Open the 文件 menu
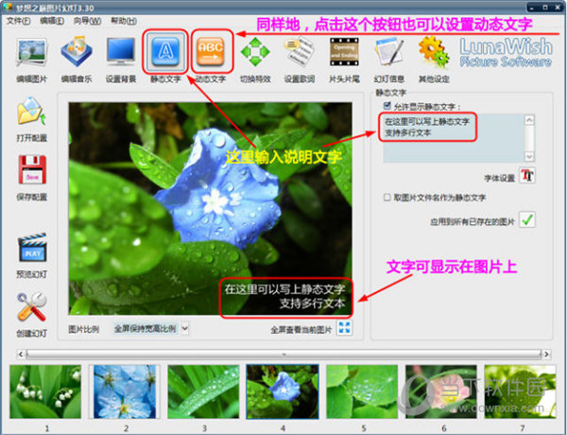Viewport: 567px width, 435px height. tap(18, 21)
